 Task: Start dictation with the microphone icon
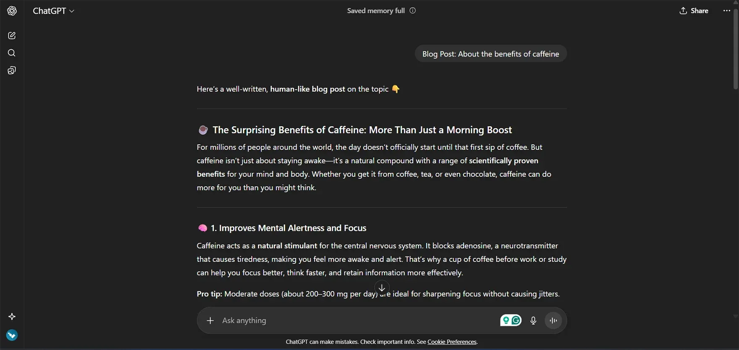pos(533,320)
